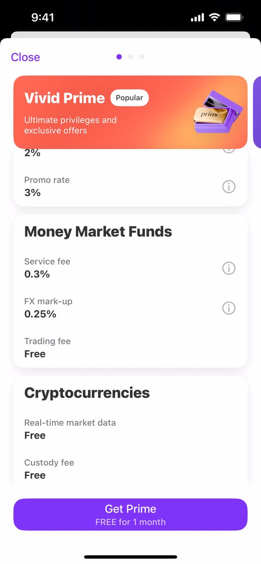
Task: Go to the second plan page dot
Action: coord(130,57)
